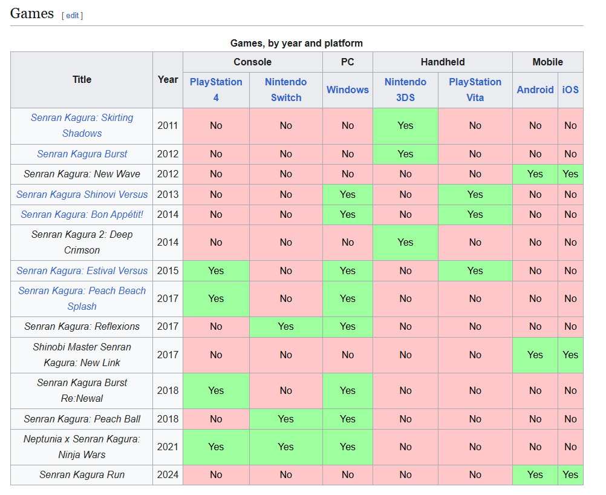Click Nintendo Switch Yes cell for Reflexions
The height and width of the screenshot is (495, 606).
[286, 326]
